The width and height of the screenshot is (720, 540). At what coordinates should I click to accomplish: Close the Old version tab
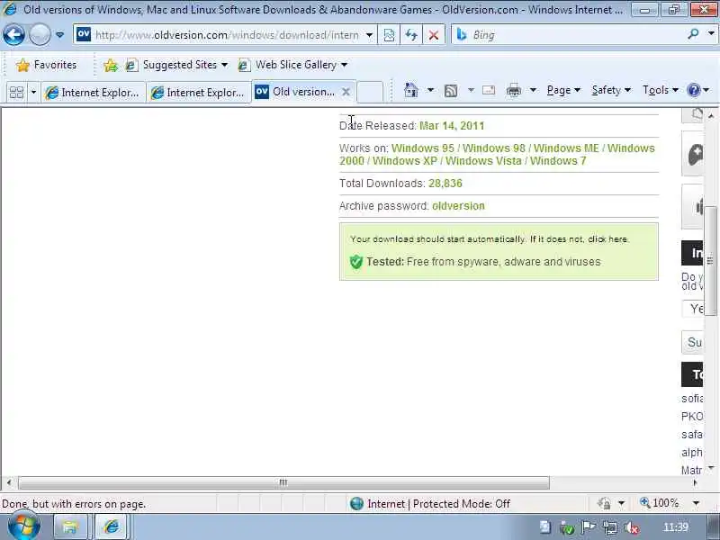[x=346, y=92]
